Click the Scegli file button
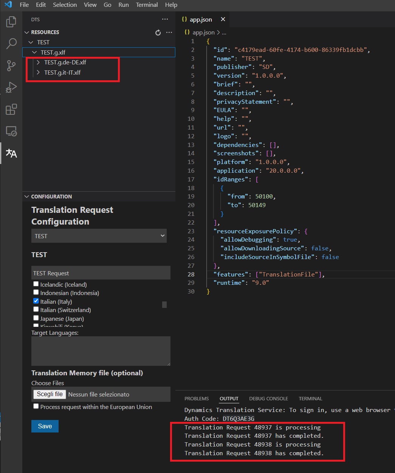The height and width of the screenshot is (473, 395). (50, 394)
